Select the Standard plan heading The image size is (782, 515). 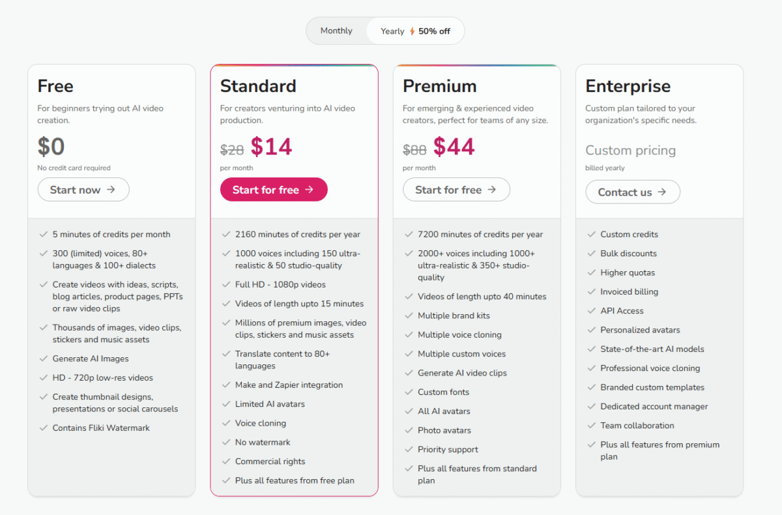258,85
